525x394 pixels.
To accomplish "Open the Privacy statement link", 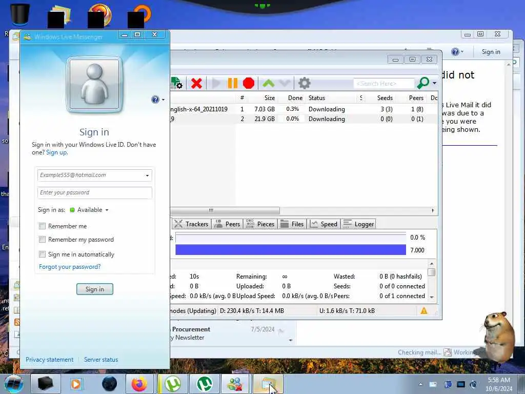I will [50, 360].
